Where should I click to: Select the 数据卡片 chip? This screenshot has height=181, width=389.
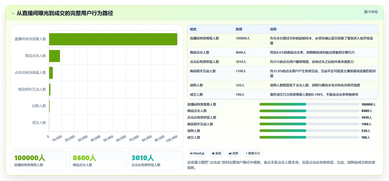pos(253,153)
